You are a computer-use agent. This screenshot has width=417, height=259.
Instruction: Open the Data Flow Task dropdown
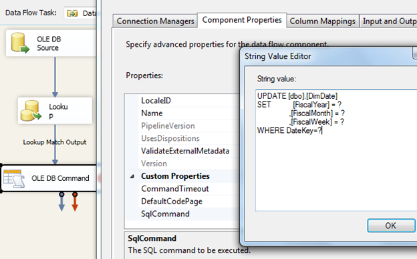pos(80,13)
